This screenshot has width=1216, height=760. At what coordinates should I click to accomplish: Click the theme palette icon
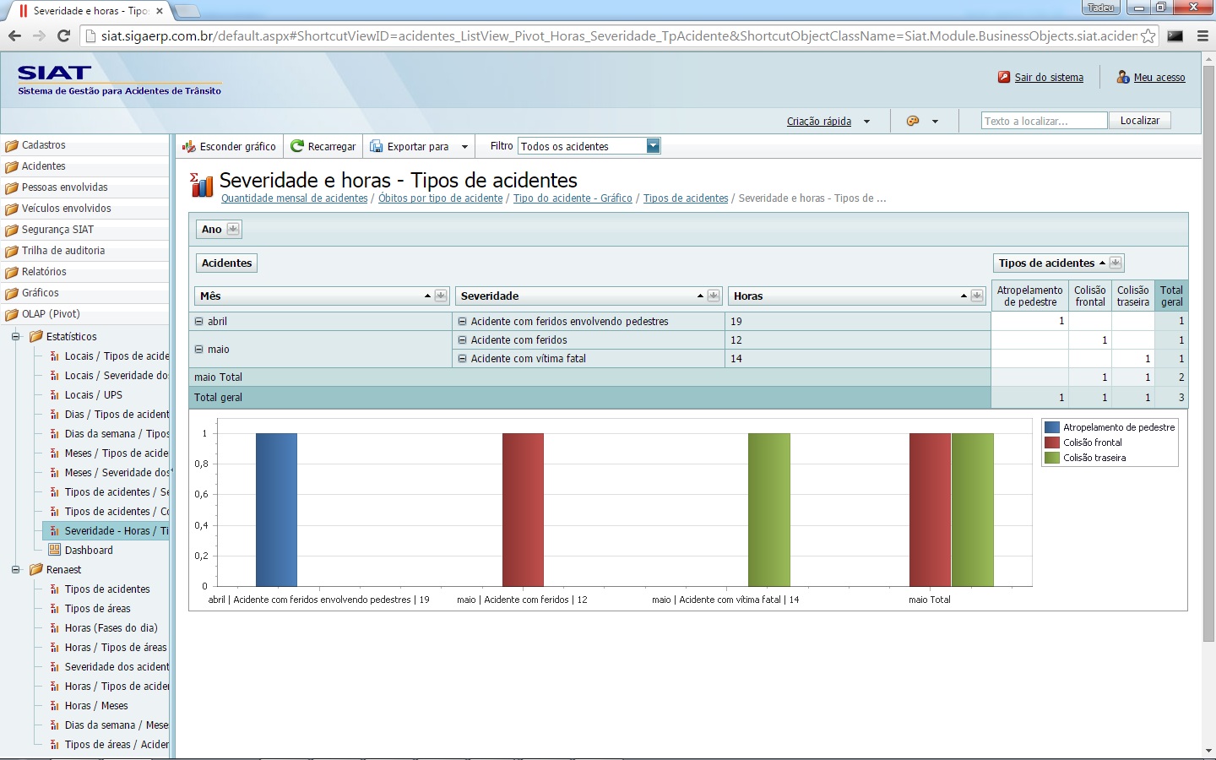(x=913, y=121)
